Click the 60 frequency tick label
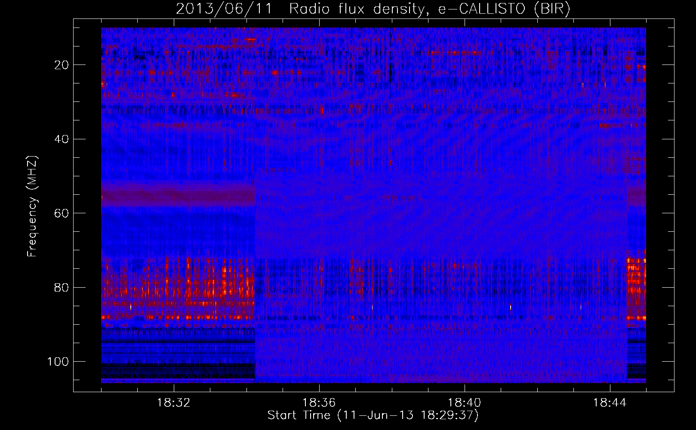 62,213
